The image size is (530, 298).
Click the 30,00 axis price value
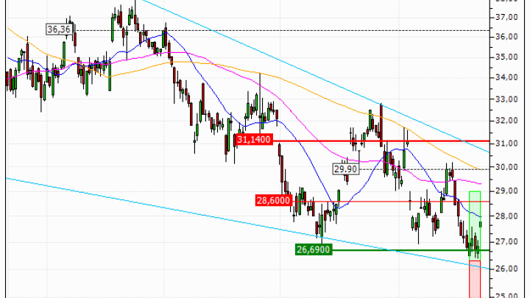click(x=506, y=167)
